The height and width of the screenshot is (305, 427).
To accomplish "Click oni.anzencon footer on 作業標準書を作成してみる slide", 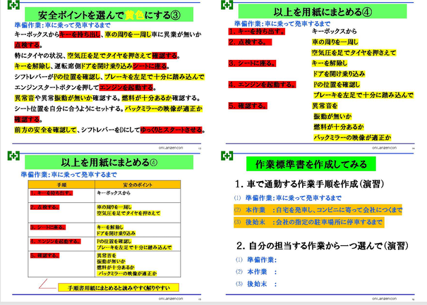I will coord(384,299).
